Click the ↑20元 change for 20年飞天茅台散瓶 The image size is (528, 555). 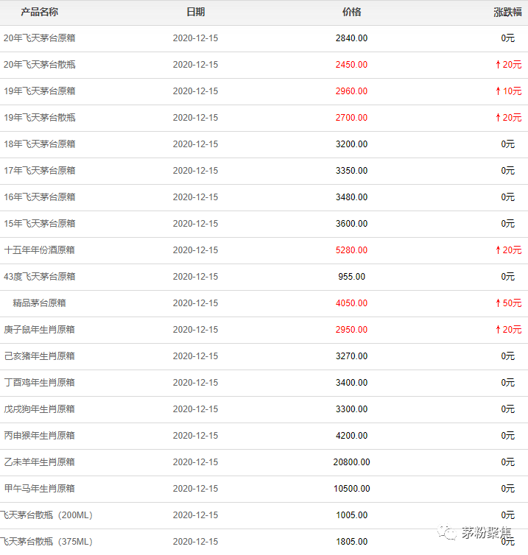509,65
